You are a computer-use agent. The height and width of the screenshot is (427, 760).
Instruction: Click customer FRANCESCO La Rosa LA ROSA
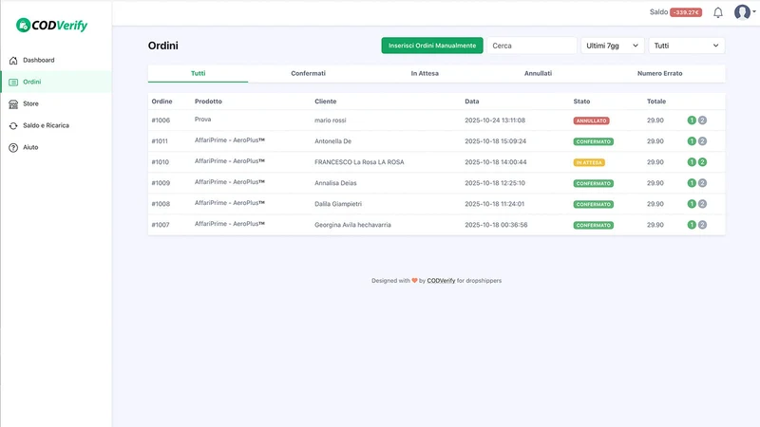click(359, 162)
